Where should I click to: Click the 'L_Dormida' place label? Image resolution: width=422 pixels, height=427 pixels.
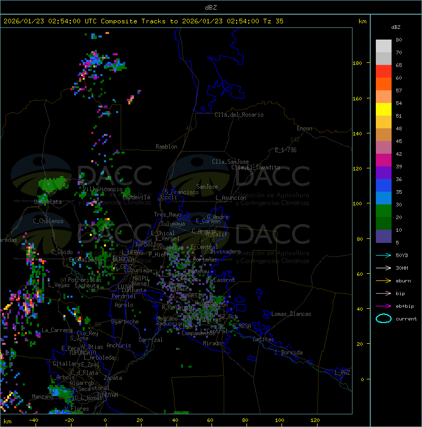289,352
